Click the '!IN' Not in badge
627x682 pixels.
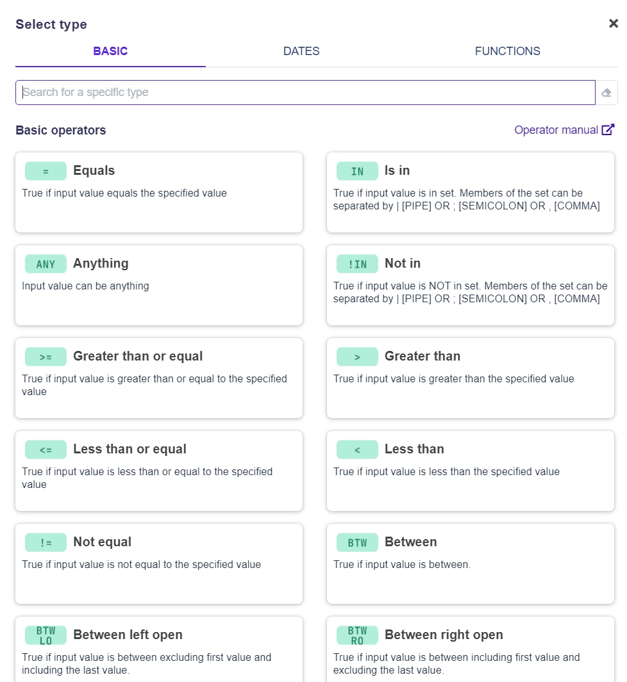coord(357,264)
